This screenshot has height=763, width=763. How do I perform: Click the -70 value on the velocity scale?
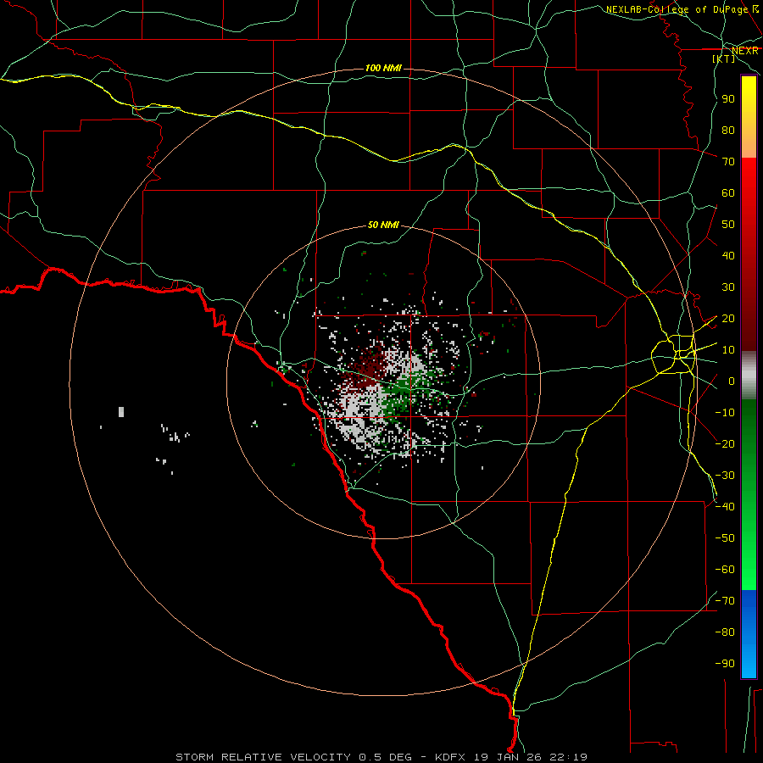[x=725, y=601]
